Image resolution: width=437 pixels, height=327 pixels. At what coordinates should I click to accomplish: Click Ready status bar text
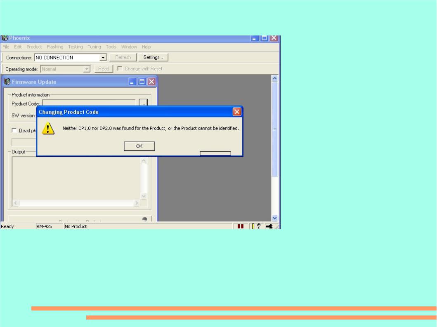(x=7, y=226)
